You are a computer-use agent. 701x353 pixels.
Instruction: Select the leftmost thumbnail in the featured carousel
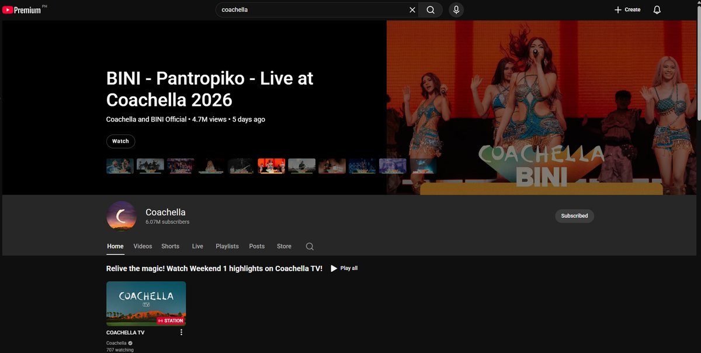click(120, 166)
